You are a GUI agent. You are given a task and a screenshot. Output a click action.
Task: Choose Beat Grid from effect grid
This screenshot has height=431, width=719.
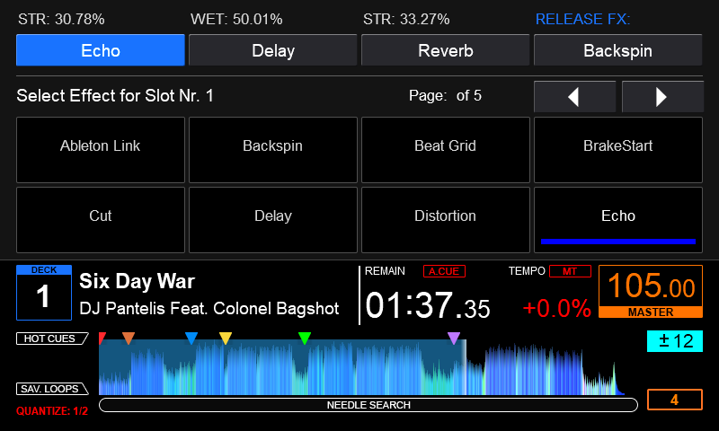point(445,150)
